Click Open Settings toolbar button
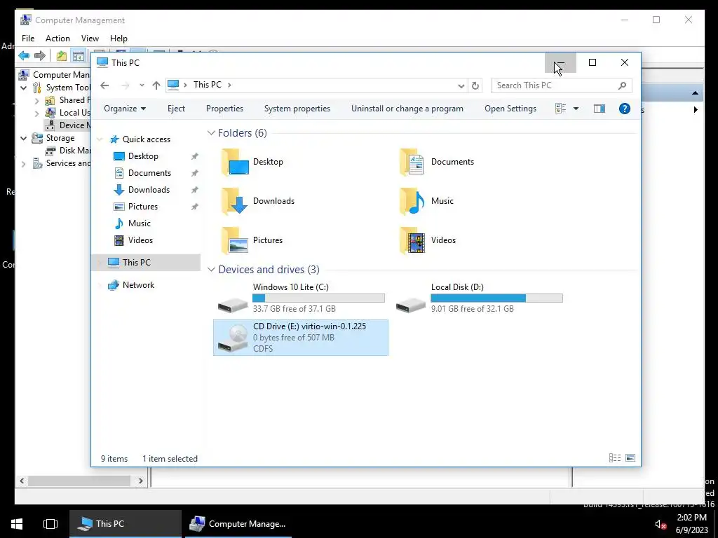This screenshot has width=718, height=538. tap(510, 109)
